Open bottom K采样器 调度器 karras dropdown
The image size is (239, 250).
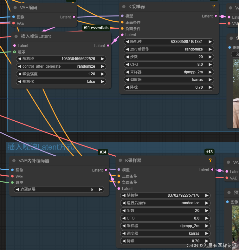[165, 233]
